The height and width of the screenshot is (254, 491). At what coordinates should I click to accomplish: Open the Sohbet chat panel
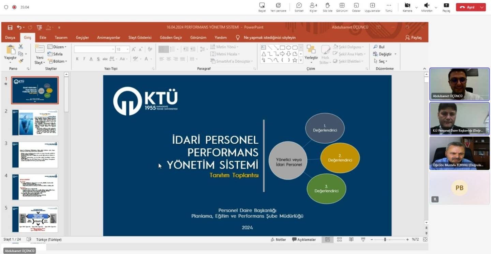pyautogui.click(x=299, y=7)
